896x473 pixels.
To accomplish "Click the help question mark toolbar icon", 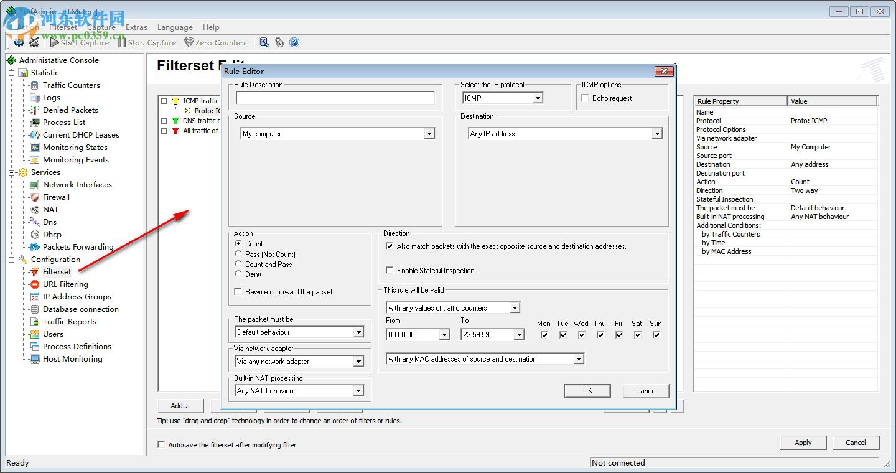I will [294, 42].
